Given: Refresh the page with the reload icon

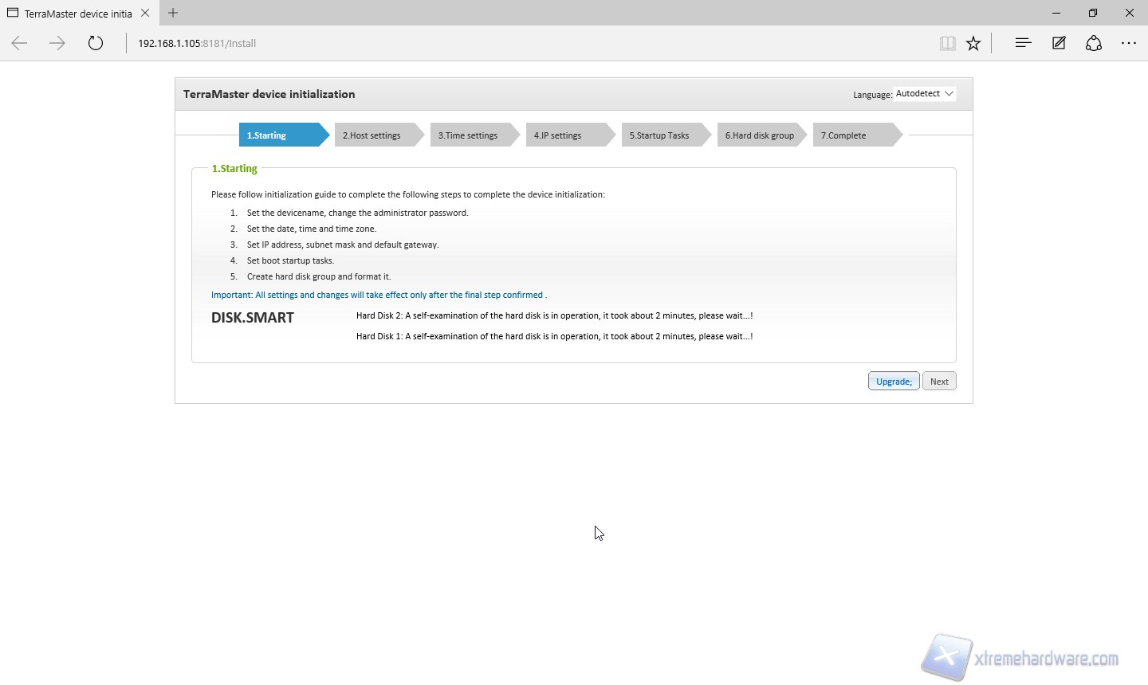Looking at the screenshot, I should pyautogui.click(x=96, y=44).
